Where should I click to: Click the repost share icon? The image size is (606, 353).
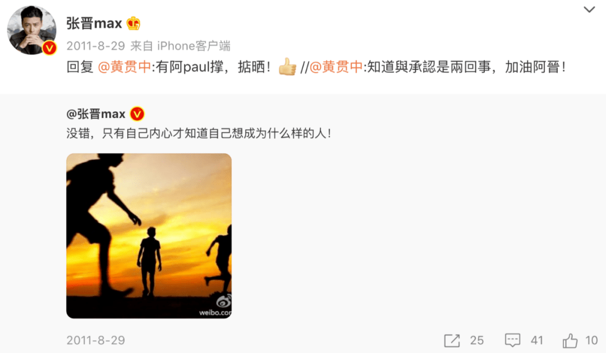[x=452, y=340]
